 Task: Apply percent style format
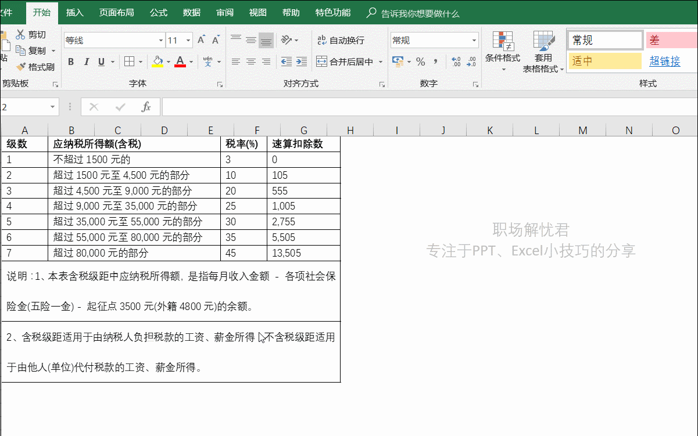421,62
